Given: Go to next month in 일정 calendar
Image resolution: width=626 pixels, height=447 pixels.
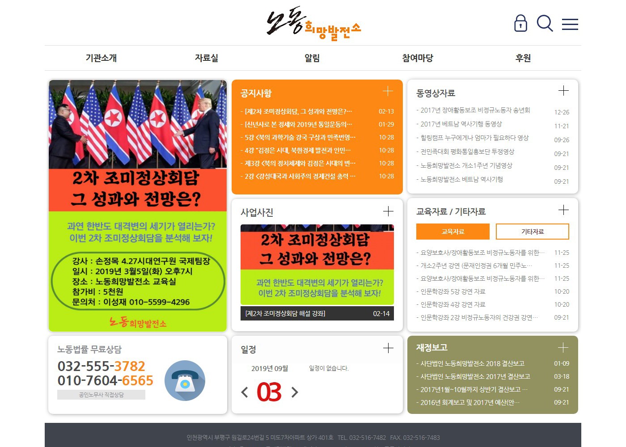Looking at the screenshot, I should click(295, 392).
